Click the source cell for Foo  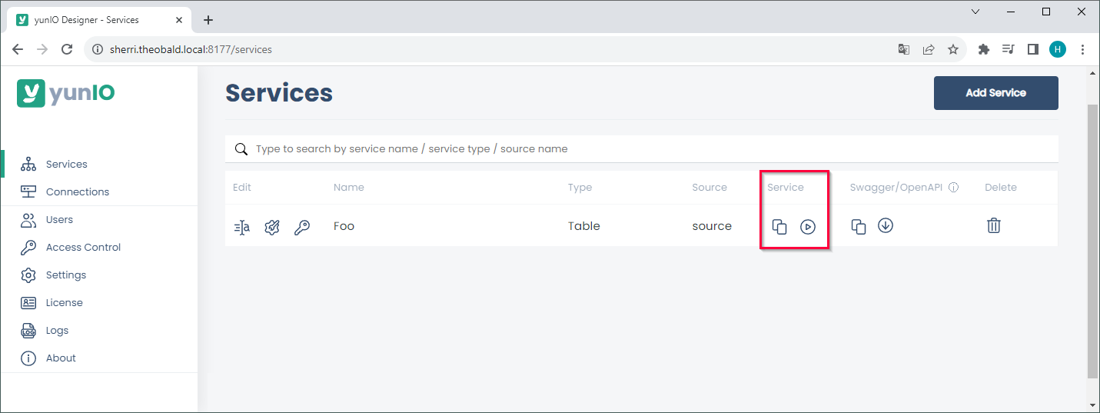coord(712,226)
